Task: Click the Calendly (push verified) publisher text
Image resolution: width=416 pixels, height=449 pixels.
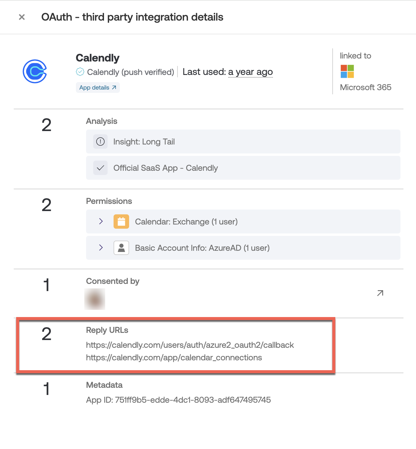Action: pyautogui.click(x=131, y=72)
